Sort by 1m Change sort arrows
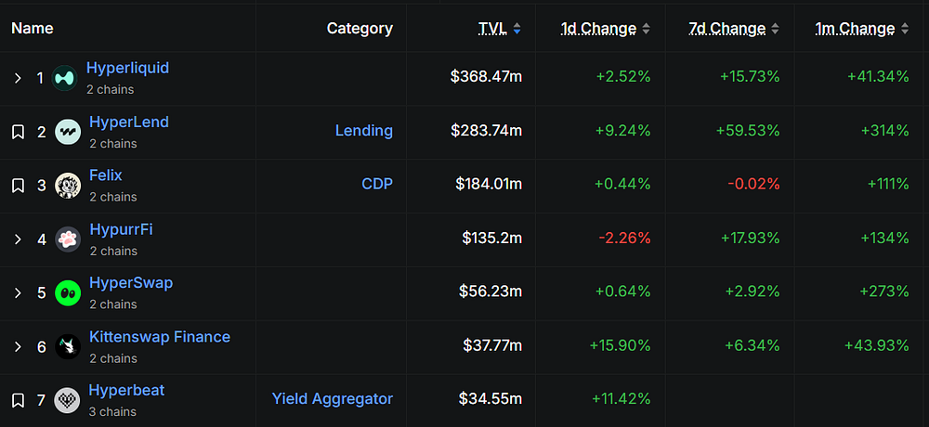The image size is (929, 427). point(905,29)
